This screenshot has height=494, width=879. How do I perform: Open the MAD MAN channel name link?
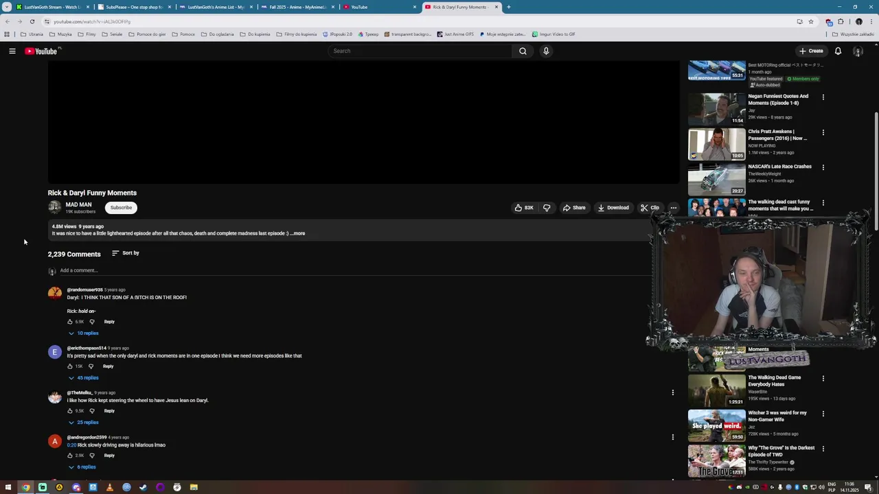(x=78, y=204)
